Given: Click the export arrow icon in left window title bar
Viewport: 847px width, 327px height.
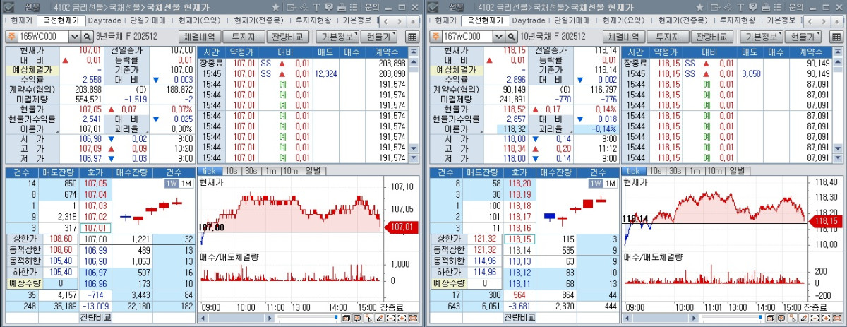Looking at the screenshot, I should 292,7.
